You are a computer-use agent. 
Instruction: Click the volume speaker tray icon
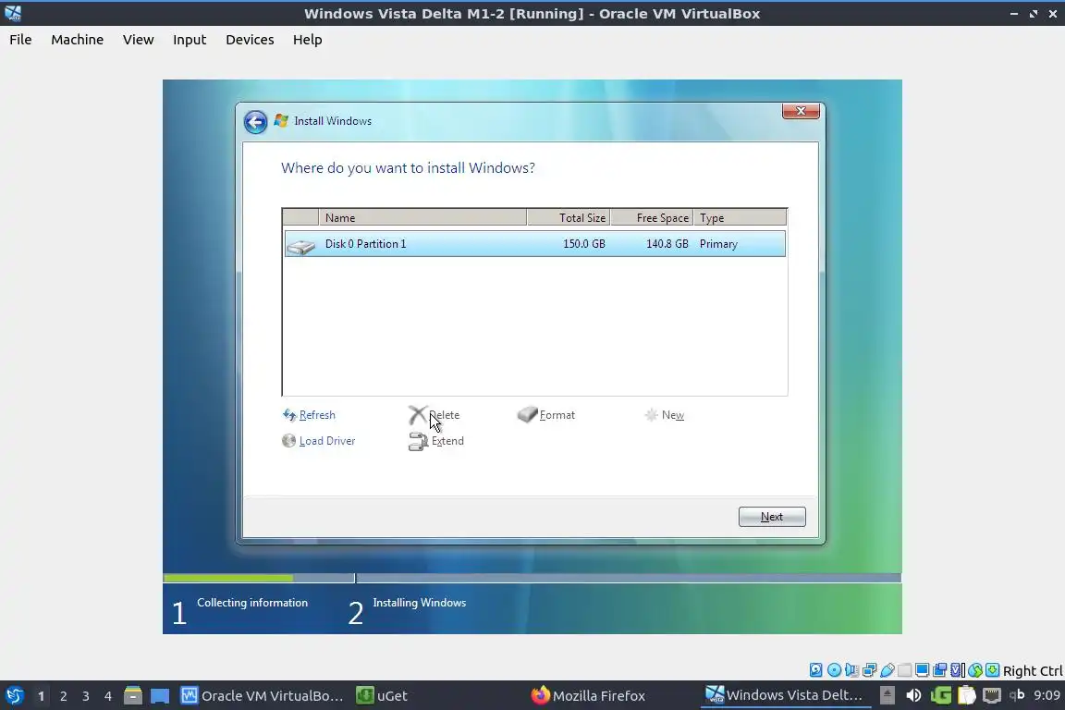(x=913, y=695)
